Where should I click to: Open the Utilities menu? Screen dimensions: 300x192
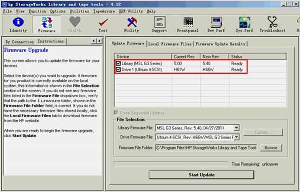[79, 12]
